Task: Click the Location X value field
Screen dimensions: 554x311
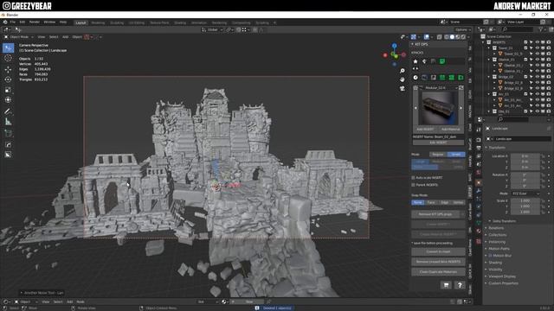Action: 525,155
